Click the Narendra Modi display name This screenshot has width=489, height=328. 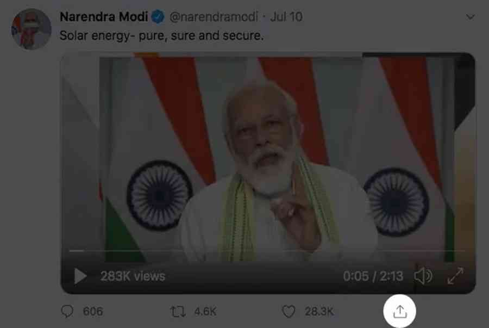click(103, 17)
